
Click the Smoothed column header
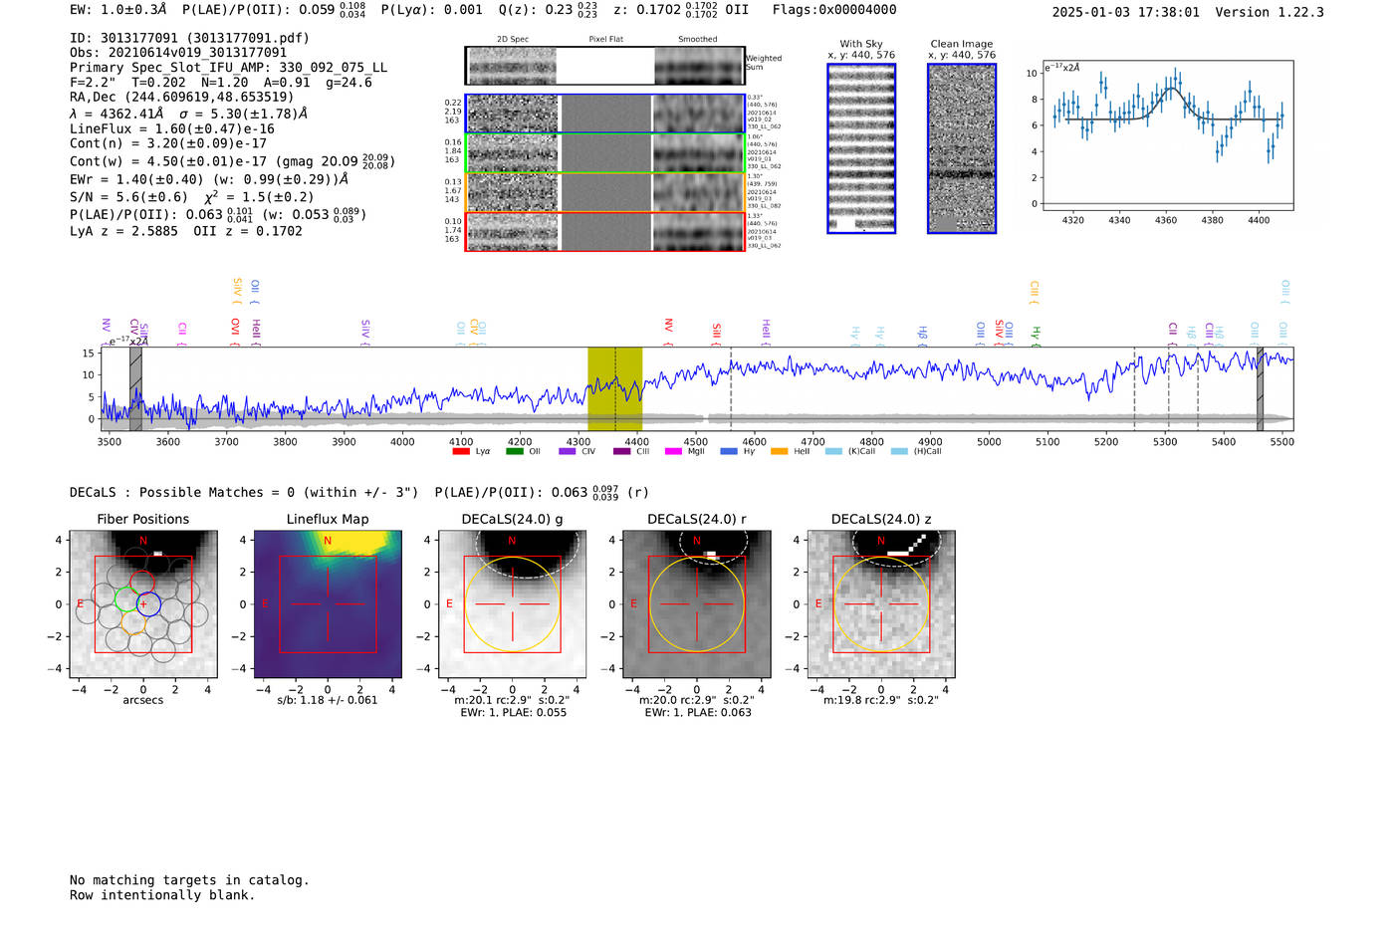(x=698, y=40)
